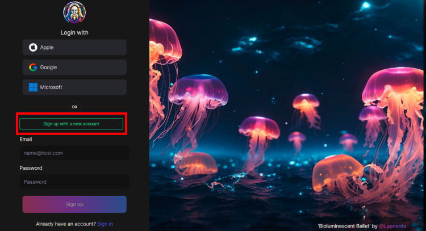Click the Apple logo icon
The image size is (426, 231).
(x=33, y=47)
